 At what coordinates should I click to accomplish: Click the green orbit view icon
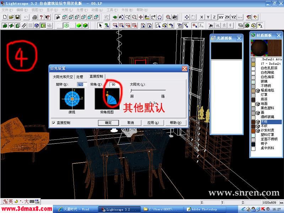(115, 17)
